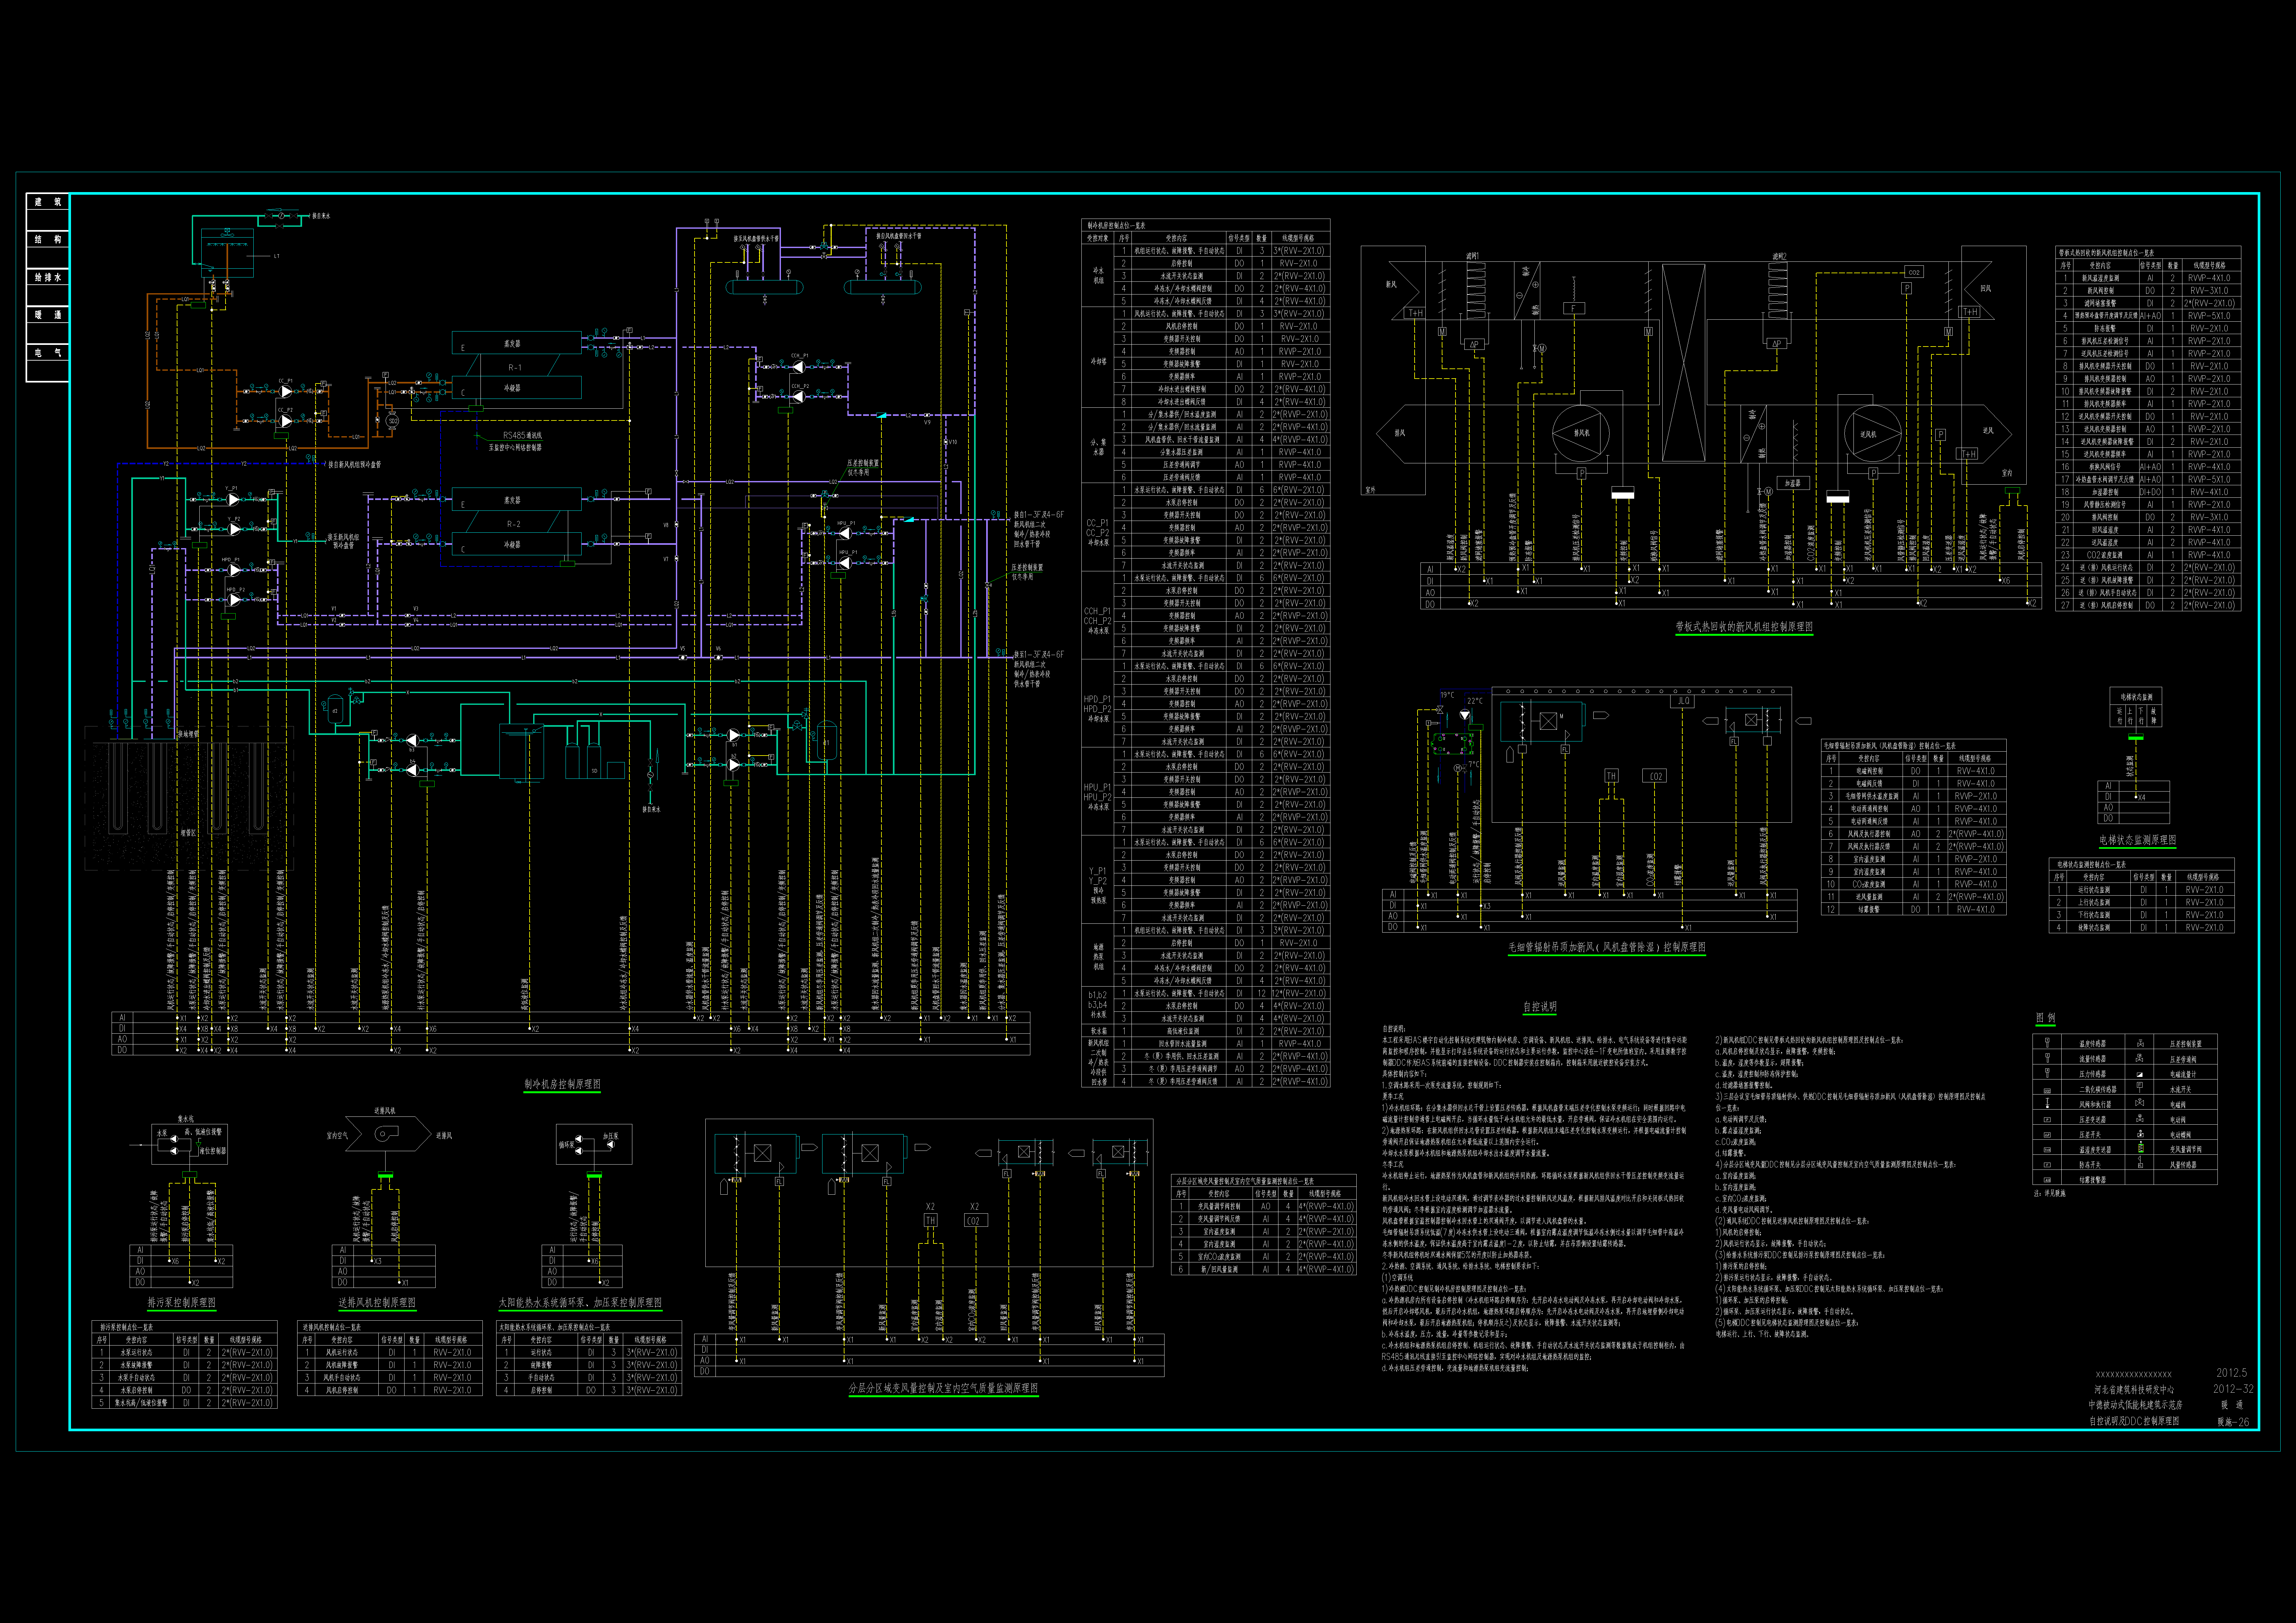Image resolution: width=2296 pixels, height=1623 pixels.
Task: Click the HPD_P1 pump label
Action: click(231, 560)
